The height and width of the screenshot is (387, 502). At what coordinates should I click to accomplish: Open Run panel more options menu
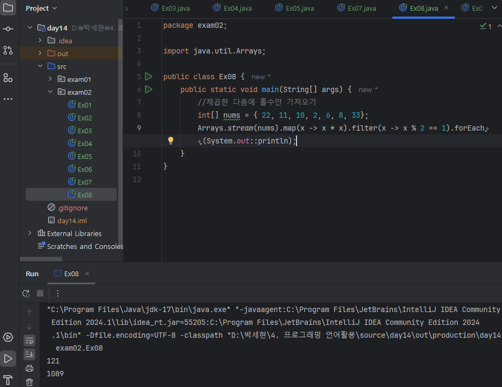(58, 293)
